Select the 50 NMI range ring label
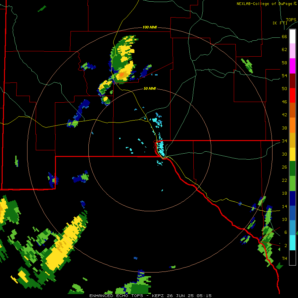Viewport: 298px width, 298px height. (x=150, y=88)
